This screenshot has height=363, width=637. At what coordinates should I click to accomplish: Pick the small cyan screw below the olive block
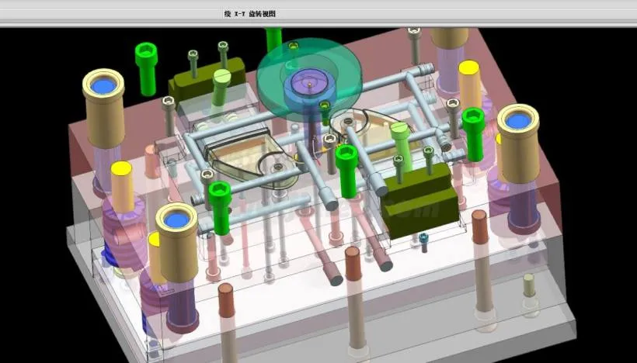tap(423, 242)
